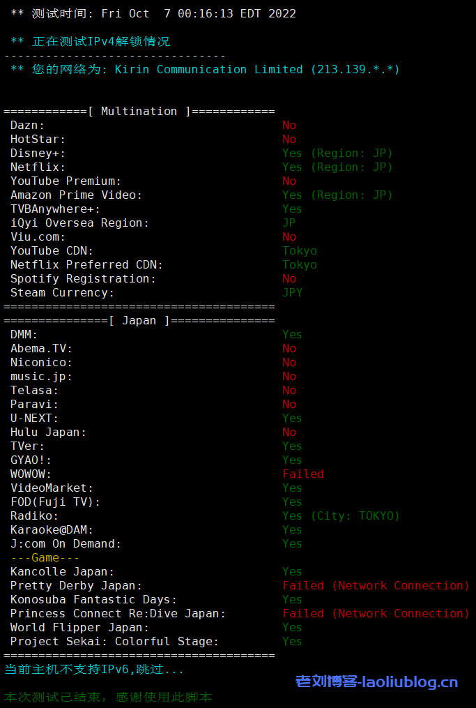The height and width of the screenshot is (708, 476).
Task: Click the YouTube Premium 'No' result
Action: tap(289, 181)
